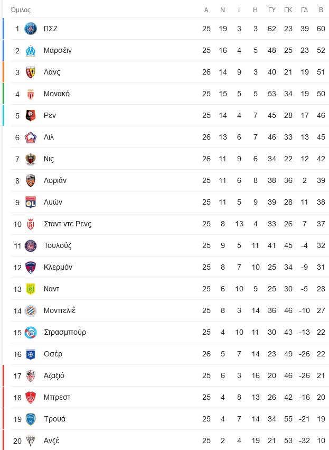Click the Μονακό crest icon
The image size is (329, 450).
(31, 94)
